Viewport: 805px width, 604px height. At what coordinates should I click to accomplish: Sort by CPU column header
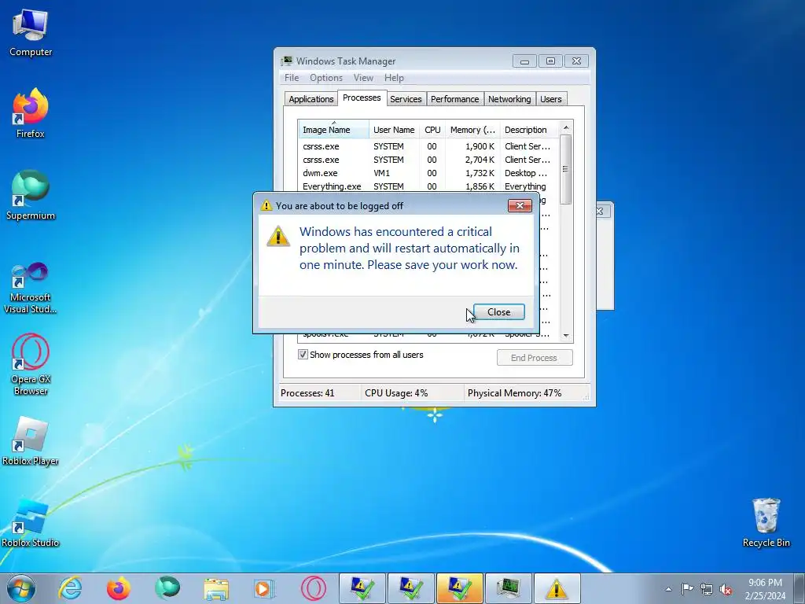[x=432, y=130]
